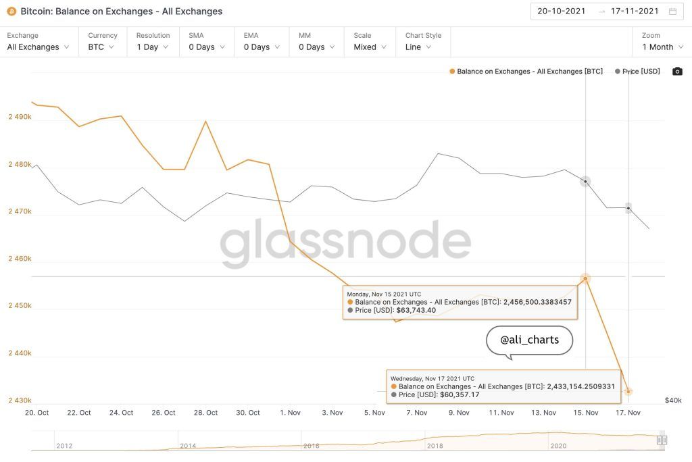This screenshot has width=692, height=462.
Task: Open the calendar date picker icon
Action: point(672,11)
